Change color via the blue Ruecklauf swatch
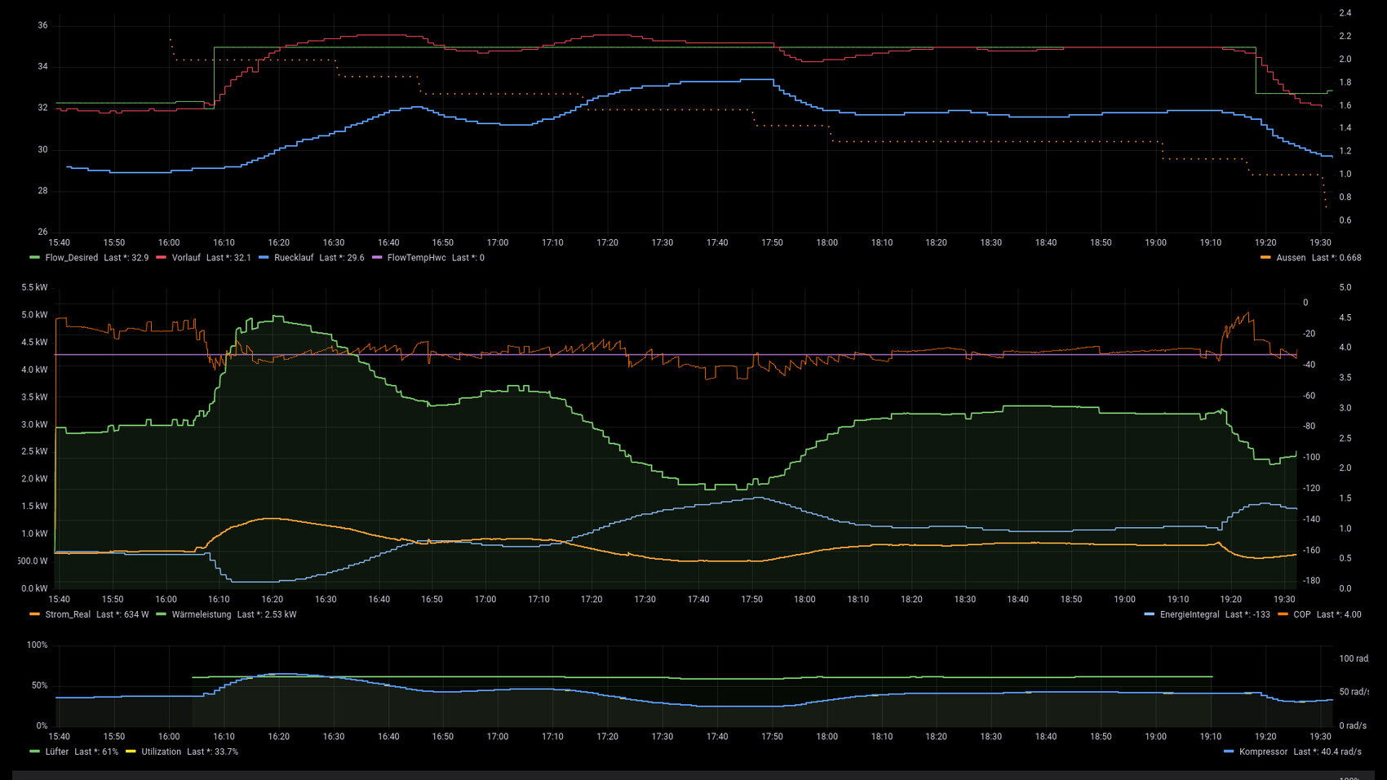 pos(264,258)
